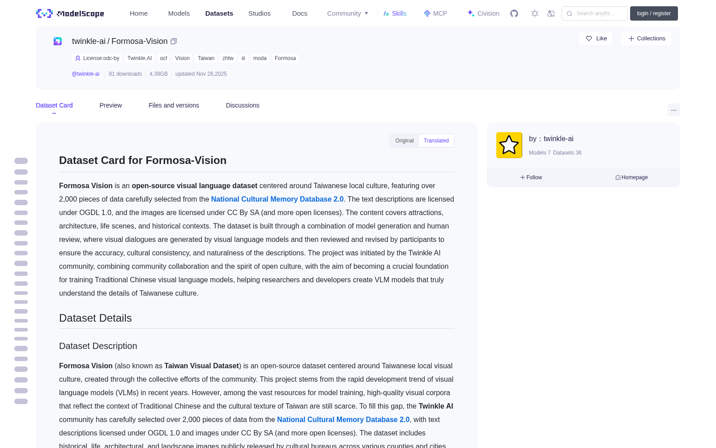Screen dimensions: 716x448
Task: Follow the twinkle-ai organization
Action: click(x=531, y=177)
